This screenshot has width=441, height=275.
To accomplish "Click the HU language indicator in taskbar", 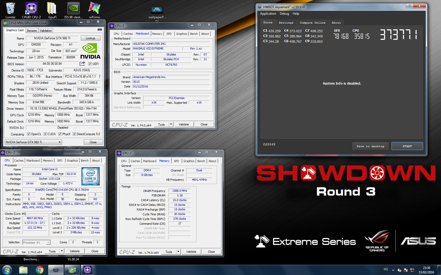I will [386, 269].
